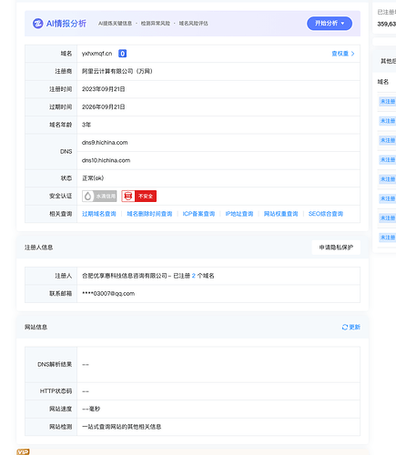This screenshot has width=396, height=455.
Task: Open the ICP备案查询 link
Action: [x=198, y=214]
